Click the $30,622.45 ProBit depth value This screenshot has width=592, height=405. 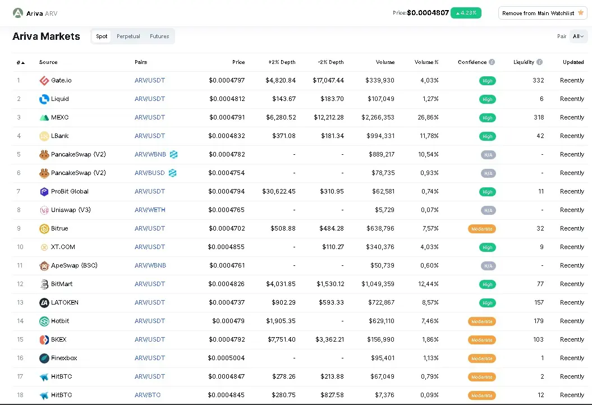click(279, 191)
